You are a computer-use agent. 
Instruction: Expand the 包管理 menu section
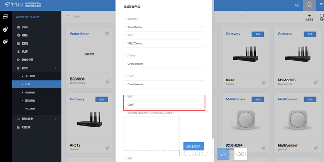pos(55,127)
